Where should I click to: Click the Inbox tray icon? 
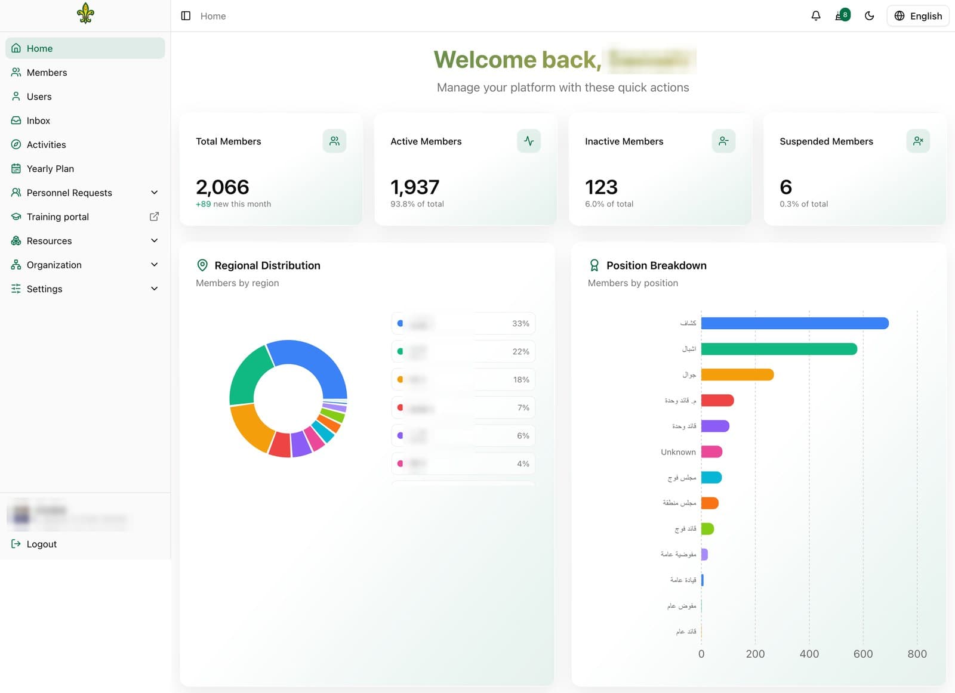[16, 120]
